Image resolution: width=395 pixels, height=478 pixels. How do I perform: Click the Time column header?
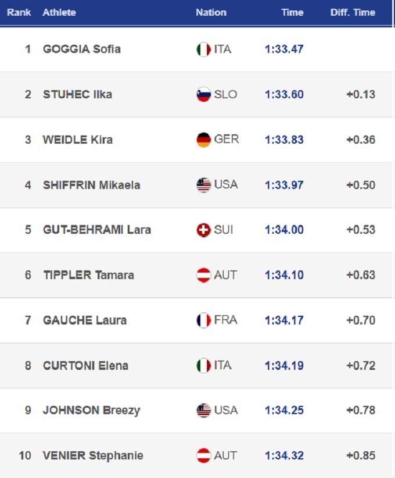click(x=292, y=12)
